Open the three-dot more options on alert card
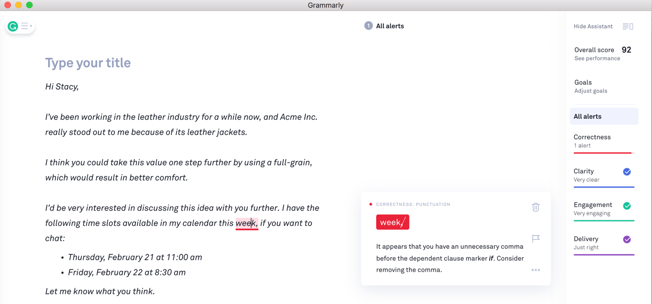The width and height of the screenshot is (652, 304). [x=536, y=270]
